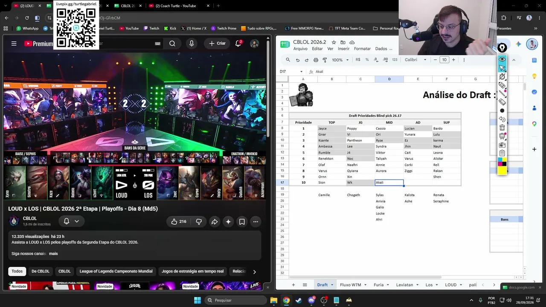Select 'League of Legends Campeonato Mundial' chip
This screenshot has width=546, height=307.
[116, 271]
